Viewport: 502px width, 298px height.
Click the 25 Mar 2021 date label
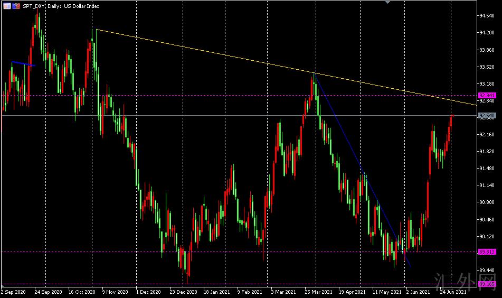pos(318,292)
